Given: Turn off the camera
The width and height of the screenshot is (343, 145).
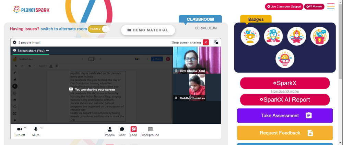Looking at the screenshot, I should pyautogui.click(x=20, y=129).
